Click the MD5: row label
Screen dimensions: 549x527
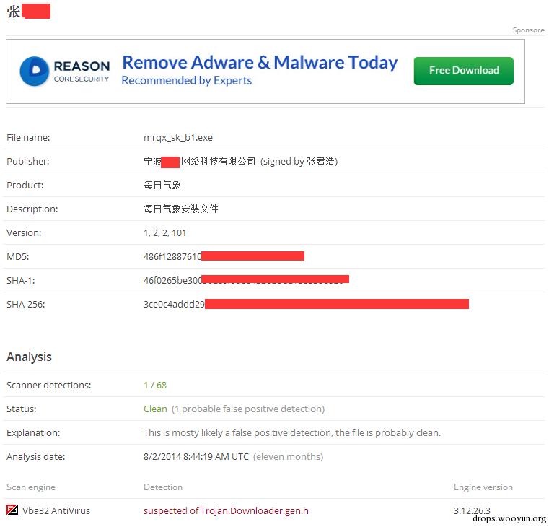[18, 256]
